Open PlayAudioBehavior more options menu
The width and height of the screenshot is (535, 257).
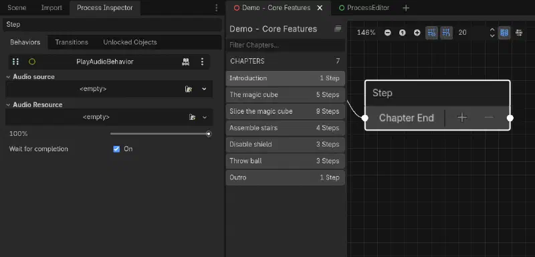[x=202, y=62]
